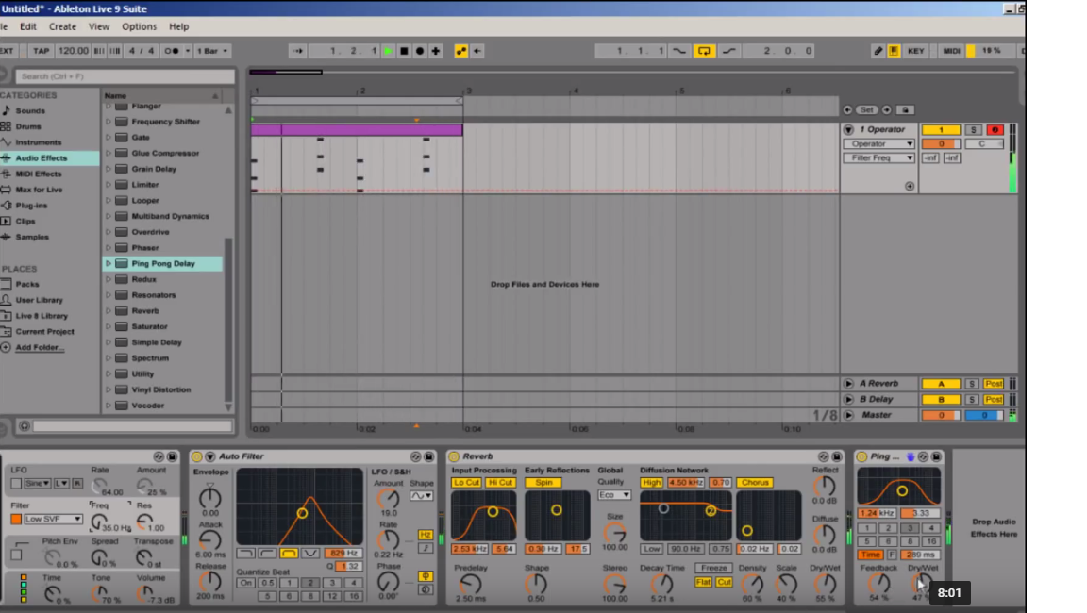
Task: Start playback with the green Play button
Action: (x=388, y=51)
